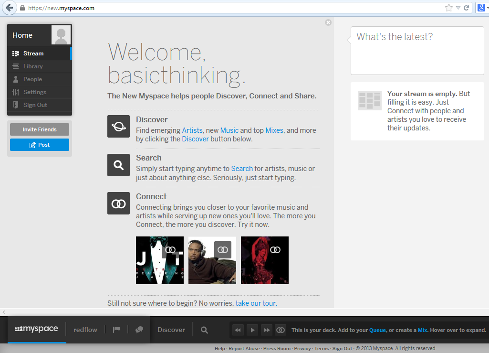Click the Invite Friends button

(40, 129)
